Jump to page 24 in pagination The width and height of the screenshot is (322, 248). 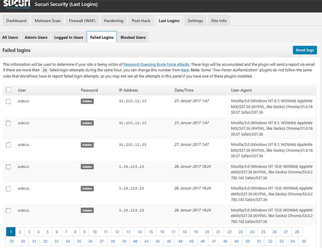[252, 232]
